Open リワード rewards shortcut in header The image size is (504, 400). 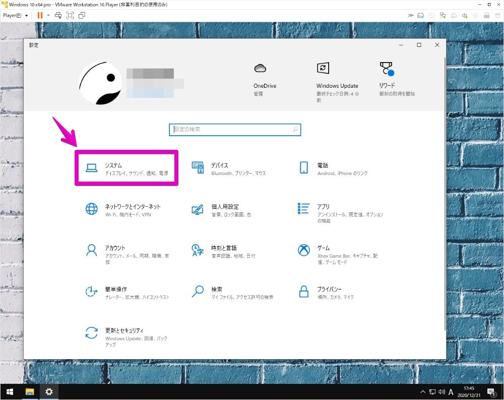pyautogui.click(x=397, y=79)
